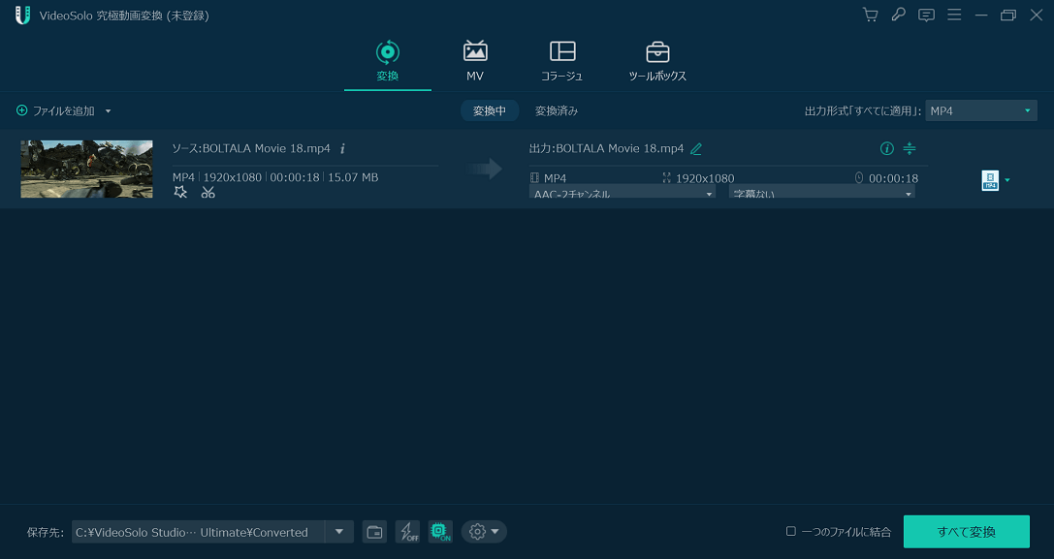Viewport: 1054px width, 559px height.
Task: Toggle the GPU hardware acceleration
Action: click(440, 532)
